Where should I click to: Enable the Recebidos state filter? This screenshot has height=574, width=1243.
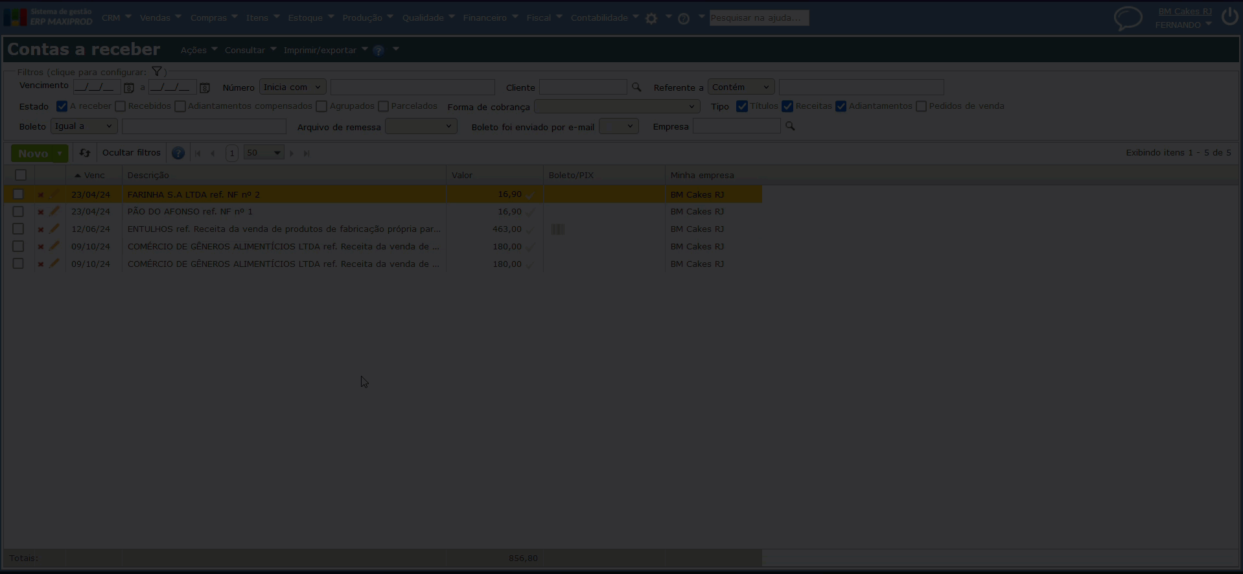(x=121, y=106)
